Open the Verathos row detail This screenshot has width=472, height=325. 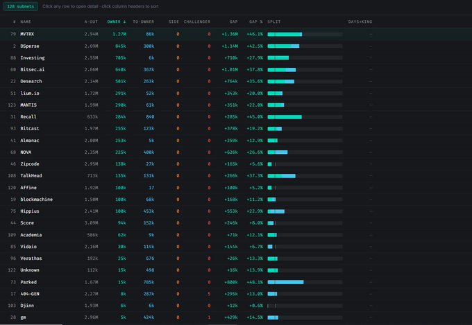point(236,258)
